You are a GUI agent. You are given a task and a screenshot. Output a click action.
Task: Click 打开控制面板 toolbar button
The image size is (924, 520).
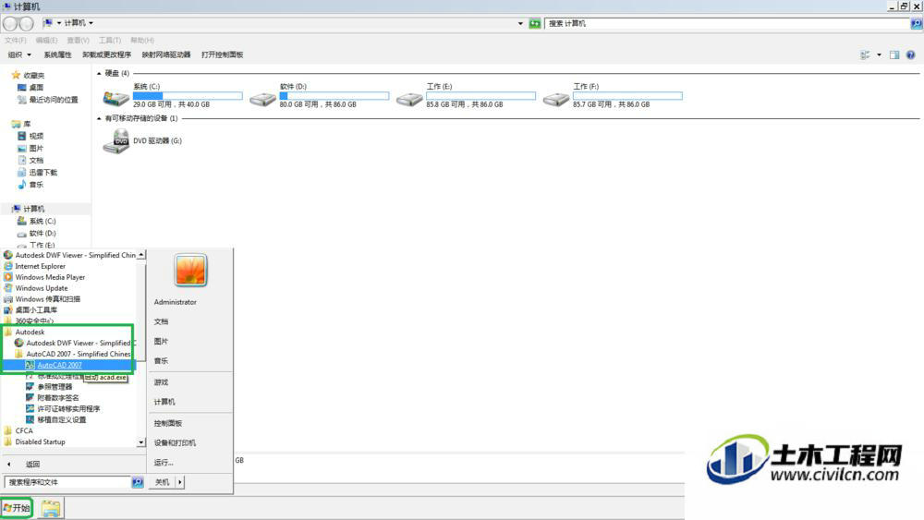222,54
